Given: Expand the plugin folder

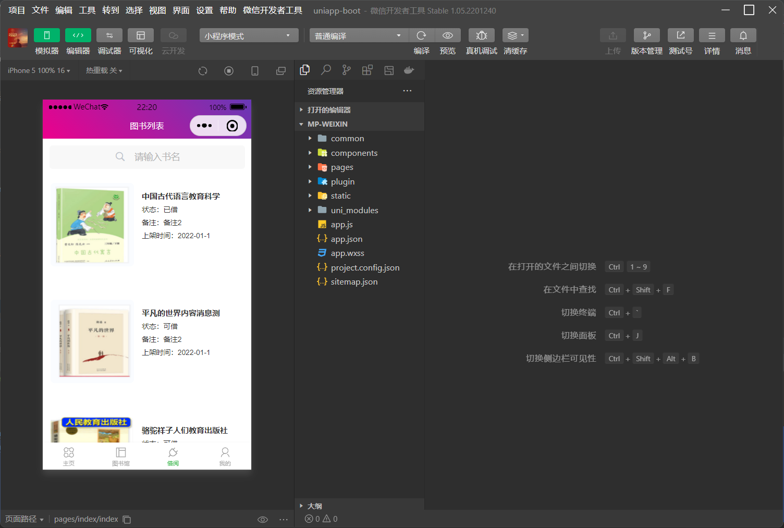Looking at the screenshot, I should click(x=359, y=181).
